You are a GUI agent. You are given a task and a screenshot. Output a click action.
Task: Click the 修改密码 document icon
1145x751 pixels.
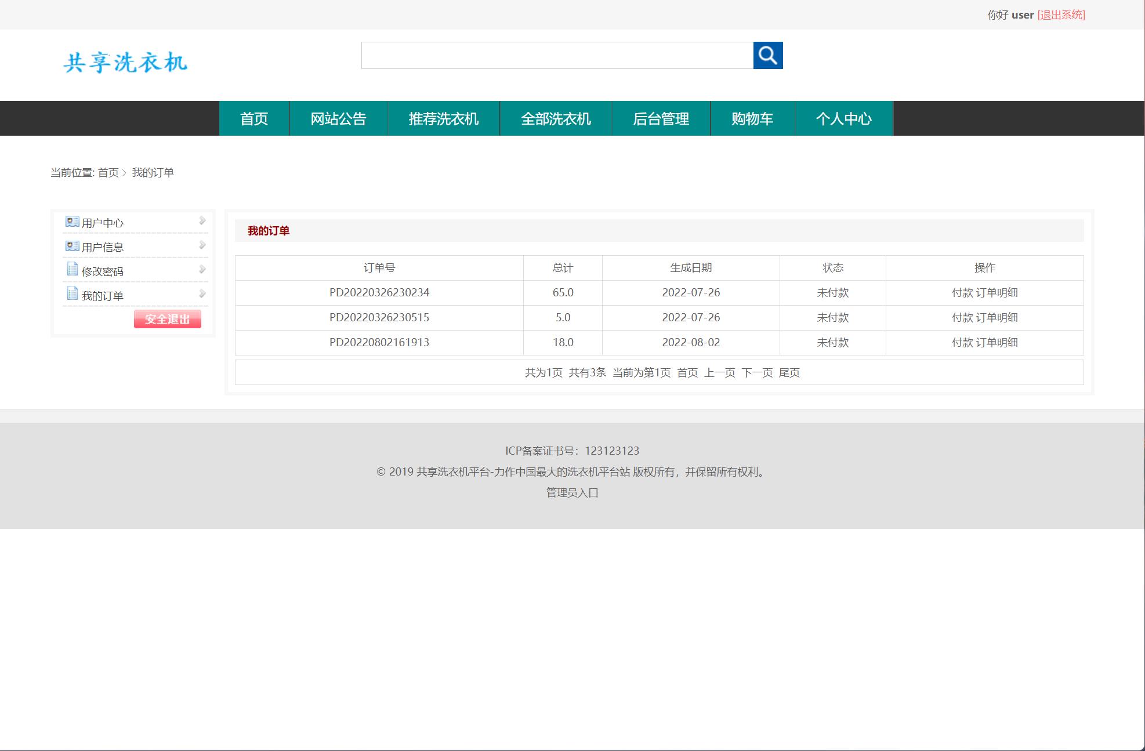tap(71, 270)
